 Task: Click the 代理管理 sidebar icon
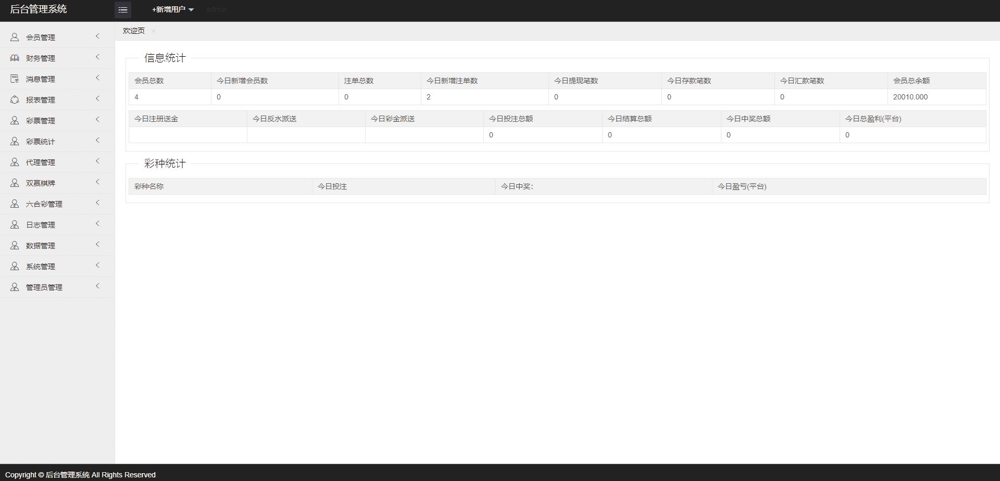pyautogui.click(x=15, y=162)
